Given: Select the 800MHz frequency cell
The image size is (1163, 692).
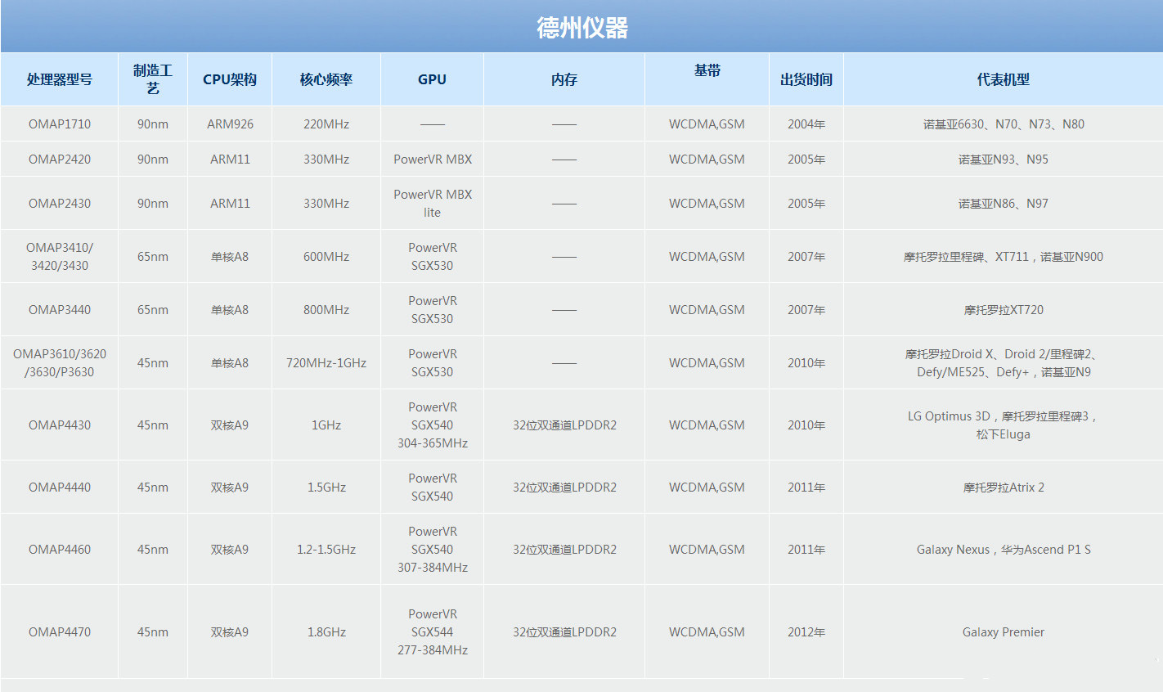Looking at the screenshot, I should coord(326,310).
